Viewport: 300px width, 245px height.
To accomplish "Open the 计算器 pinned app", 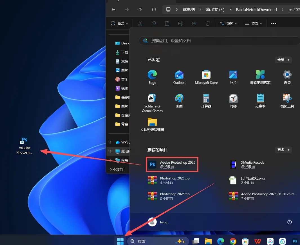I will (206, 101).
